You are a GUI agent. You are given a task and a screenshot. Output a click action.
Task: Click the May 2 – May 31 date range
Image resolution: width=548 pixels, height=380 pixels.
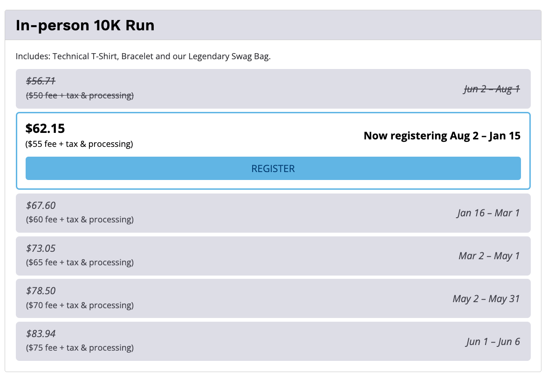[x=486, y=298]
